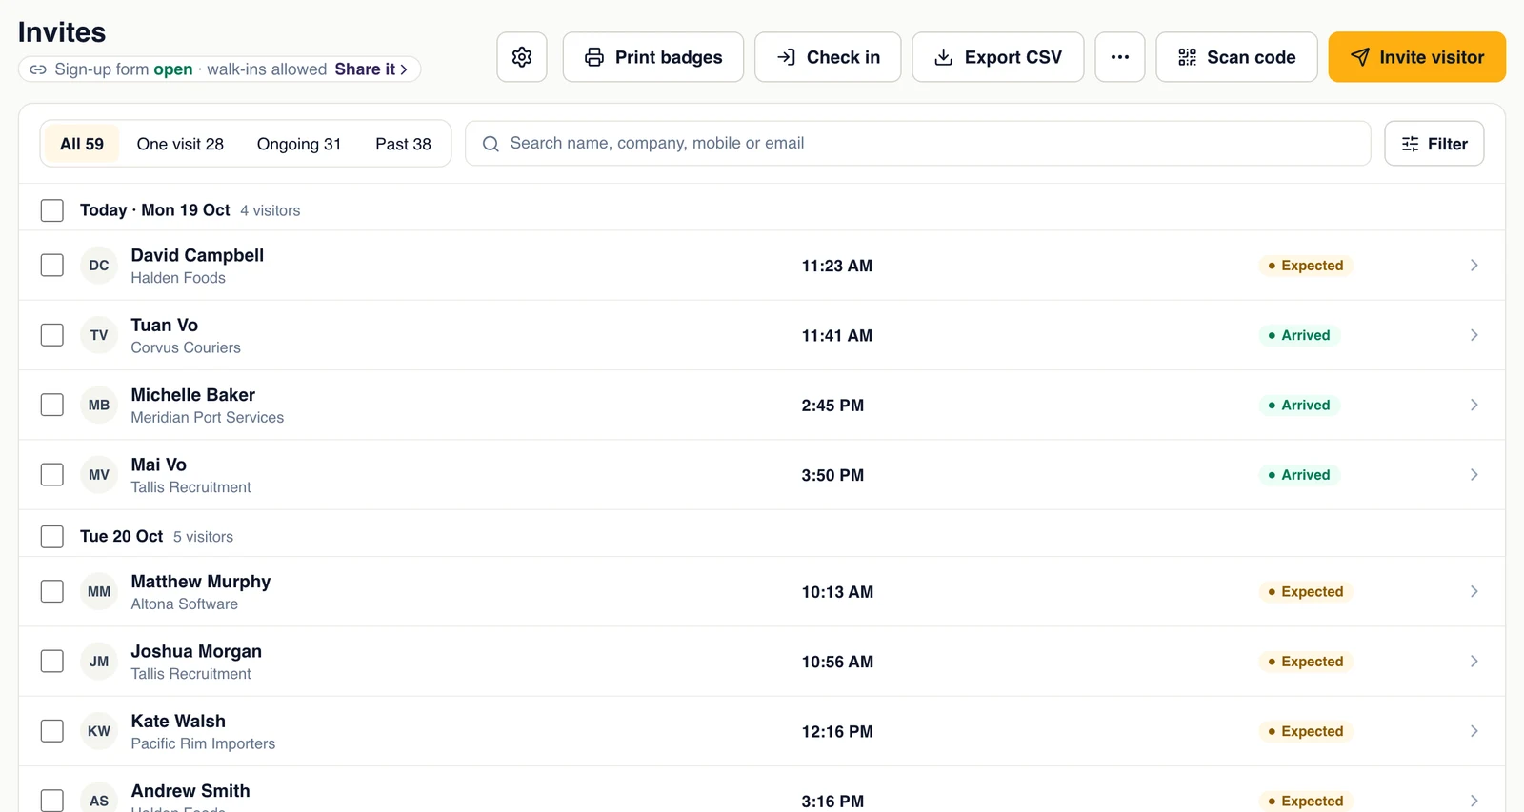Expand Michelle Baker's row chevron

(1474, 405)
